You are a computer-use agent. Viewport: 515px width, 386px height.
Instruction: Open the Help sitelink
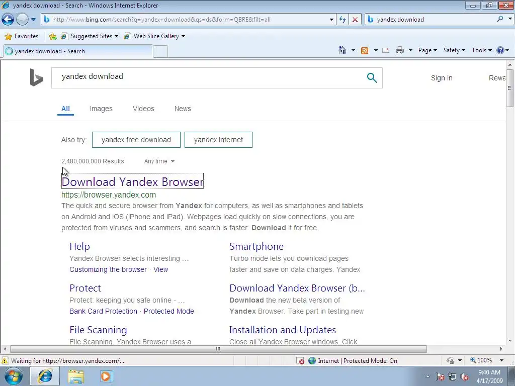point(79,246)
